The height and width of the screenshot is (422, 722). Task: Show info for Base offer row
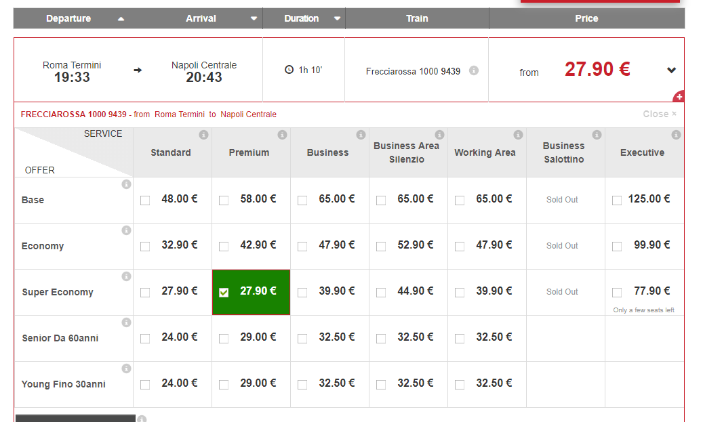(126, 184)
